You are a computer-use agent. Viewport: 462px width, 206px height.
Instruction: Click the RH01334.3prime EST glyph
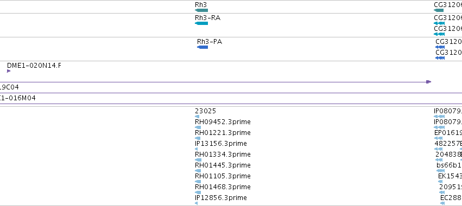[x=198, y=160]
